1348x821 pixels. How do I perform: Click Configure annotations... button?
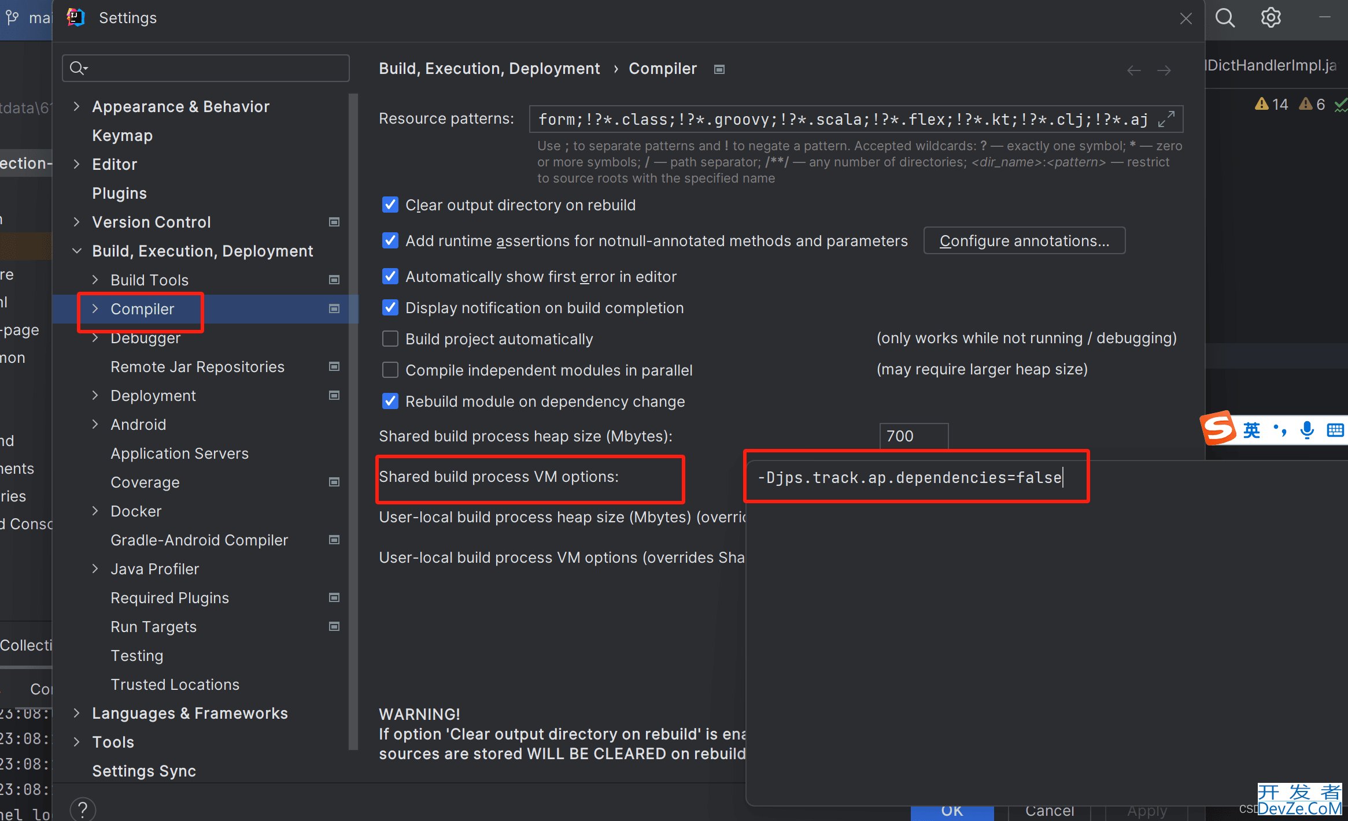(1024, 241)
